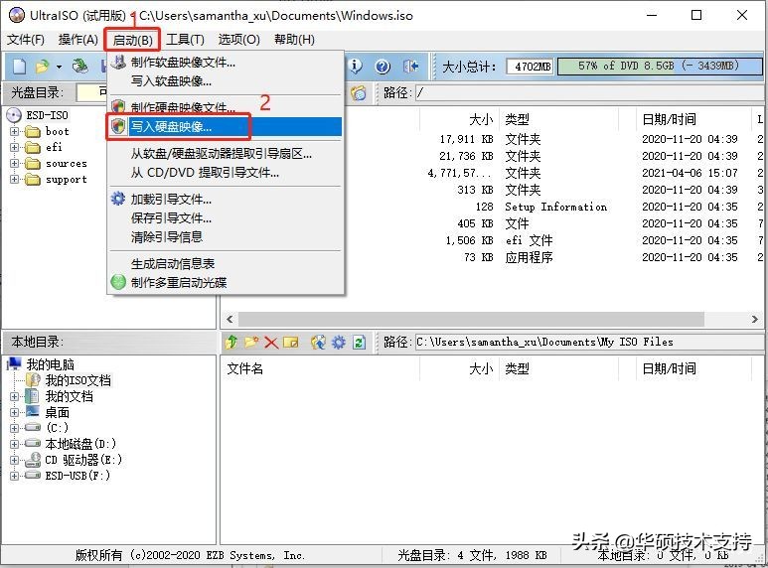Click the Open CD/DVD toolbar icon

tap(80, 67)
